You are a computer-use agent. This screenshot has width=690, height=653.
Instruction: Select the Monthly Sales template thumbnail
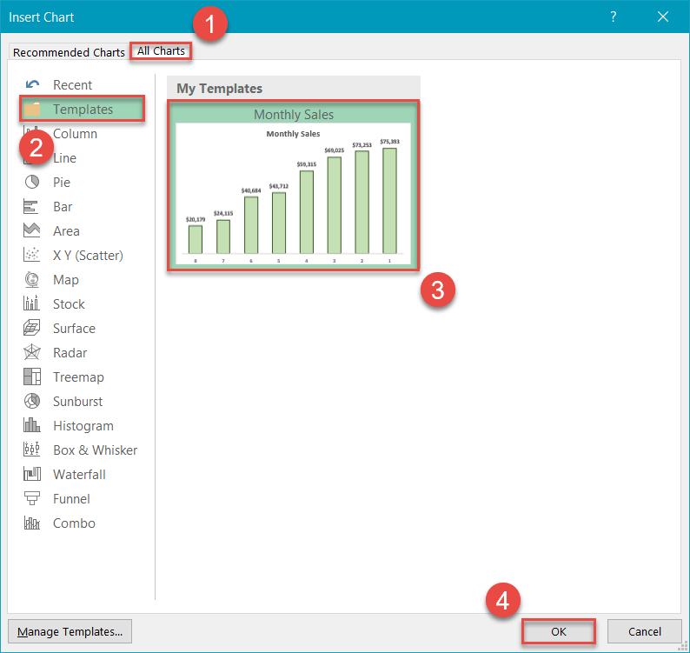(x=293, y=185)
